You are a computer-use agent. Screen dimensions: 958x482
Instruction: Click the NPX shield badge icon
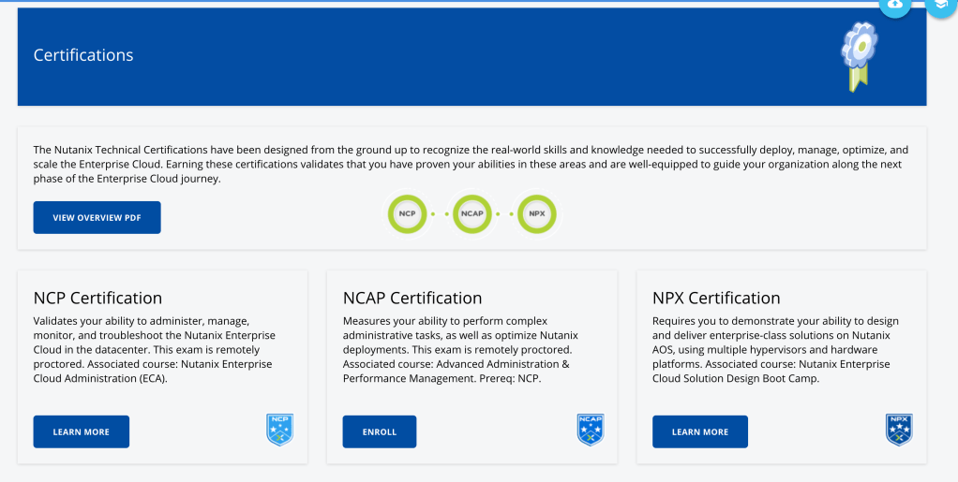[x=899, y=430]
